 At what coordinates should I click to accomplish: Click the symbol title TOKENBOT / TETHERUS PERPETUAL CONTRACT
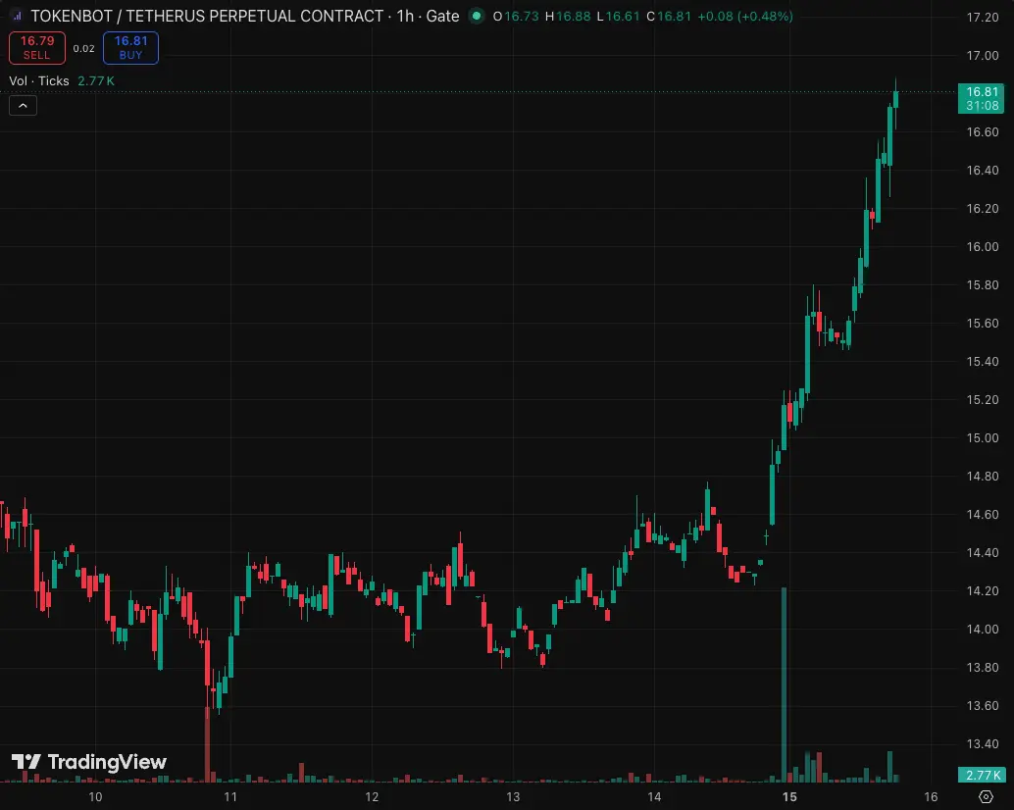pos(208,16)
